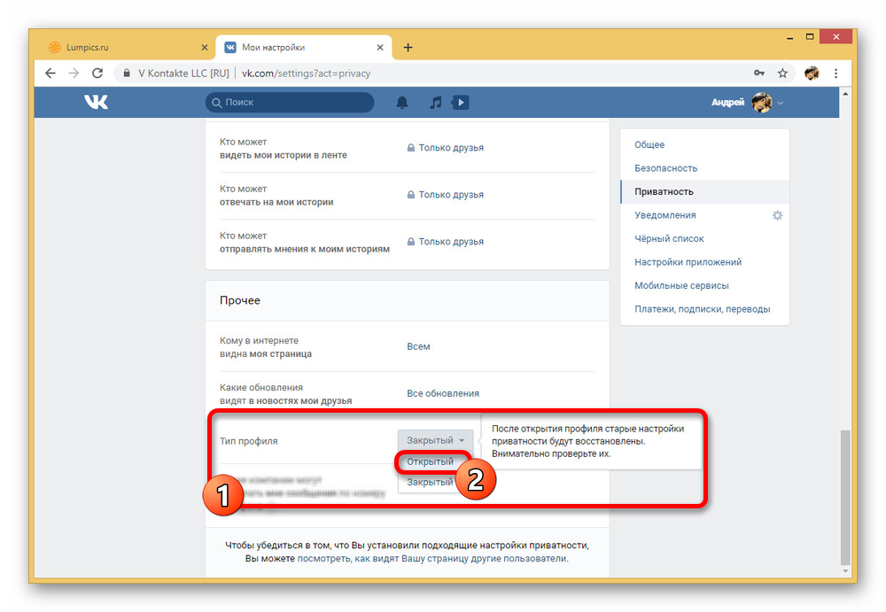Open the music note icon
The image size is (886, 612).
pyautogui.click(x=435, y=102)
